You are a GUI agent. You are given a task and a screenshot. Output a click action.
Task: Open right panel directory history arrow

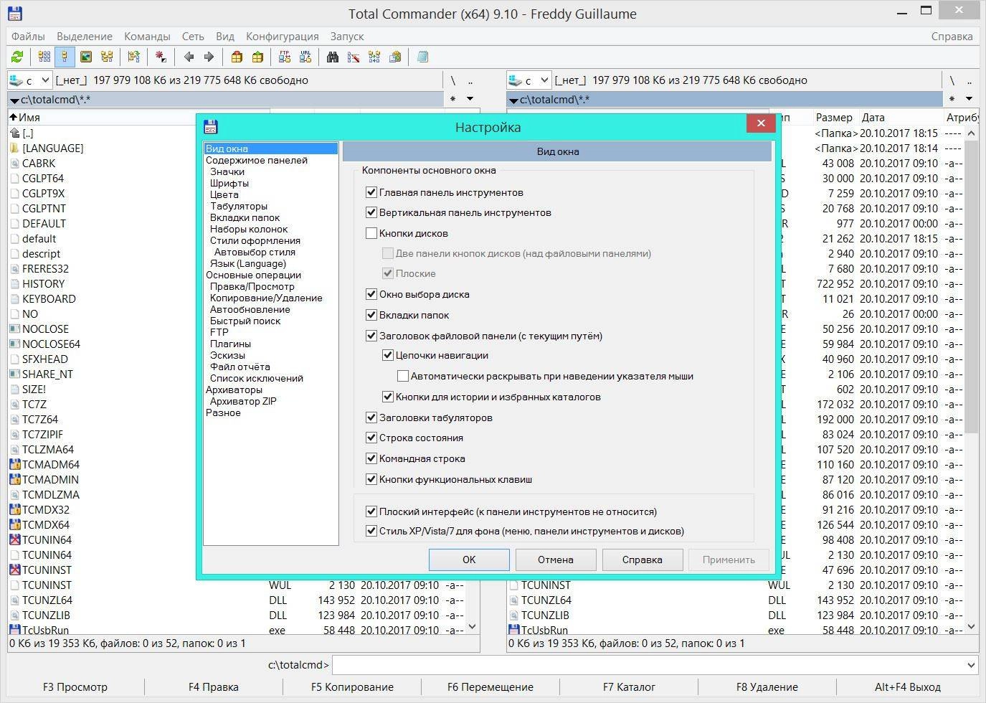click(x=969, y=99)
